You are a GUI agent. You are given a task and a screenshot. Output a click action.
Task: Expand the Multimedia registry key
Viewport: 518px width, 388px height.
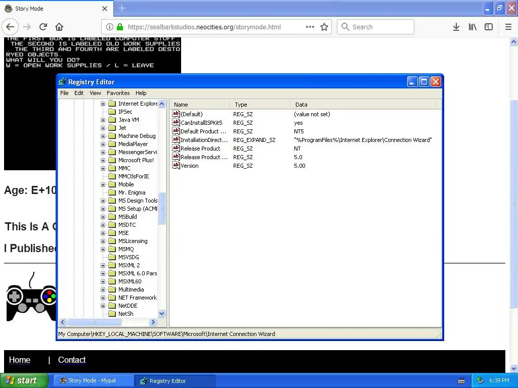pyautogui.click(x=103, y=289)
